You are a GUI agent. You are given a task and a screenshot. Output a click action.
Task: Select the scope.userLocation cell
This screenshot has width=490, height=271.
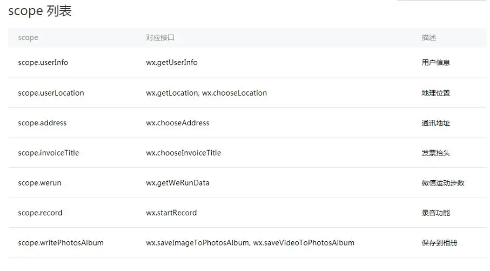pyautogui.click(x=51, y=93)
